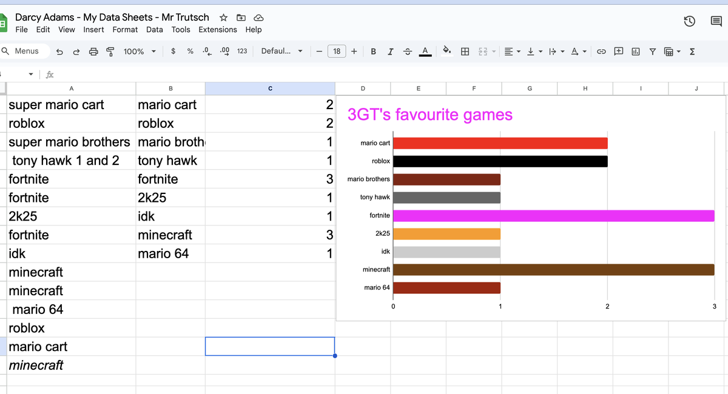Screen dimensions: 728x394
Task: Redo the last undone action
Action: point(76,52)
